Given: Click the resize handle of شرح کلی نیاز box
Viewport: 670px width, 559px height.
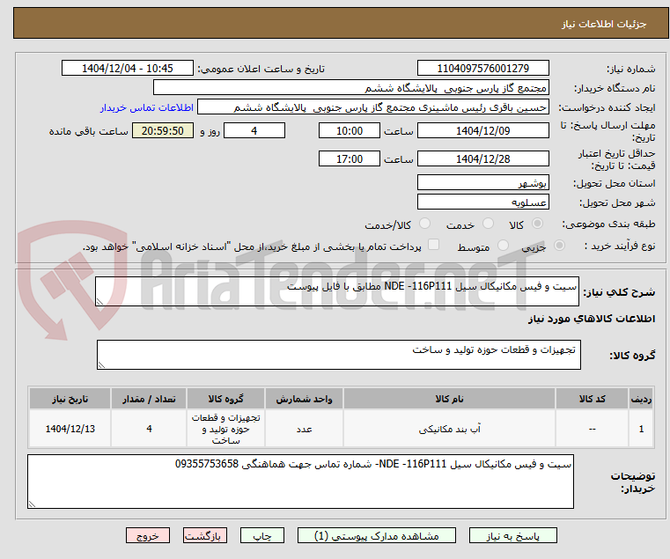Looking at the screenshot, I should click(x=99, y=302).
